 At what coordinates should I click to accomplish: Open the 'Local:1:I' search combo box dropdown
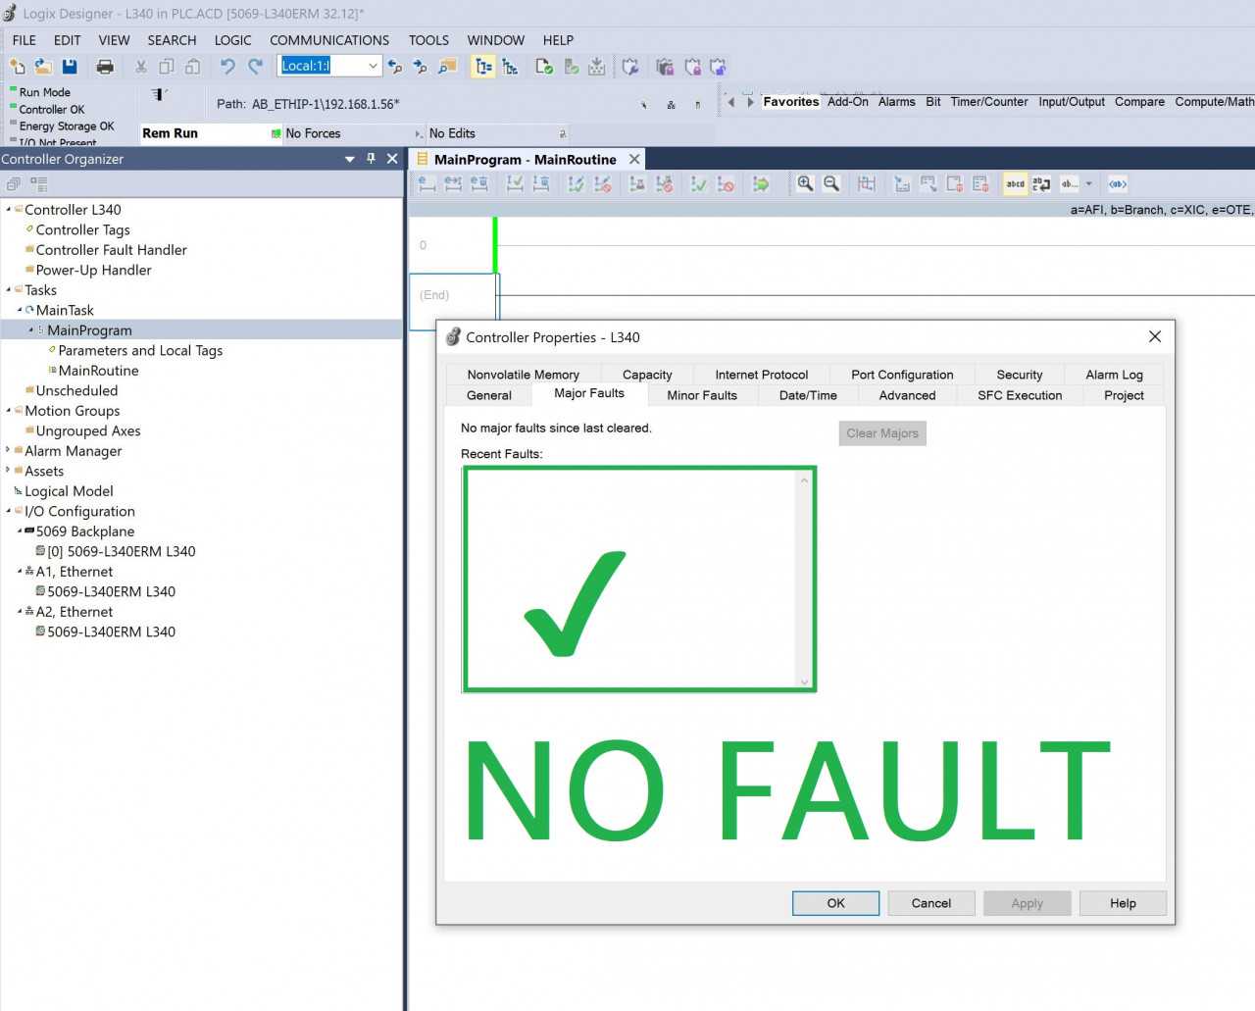coord(373,66)
